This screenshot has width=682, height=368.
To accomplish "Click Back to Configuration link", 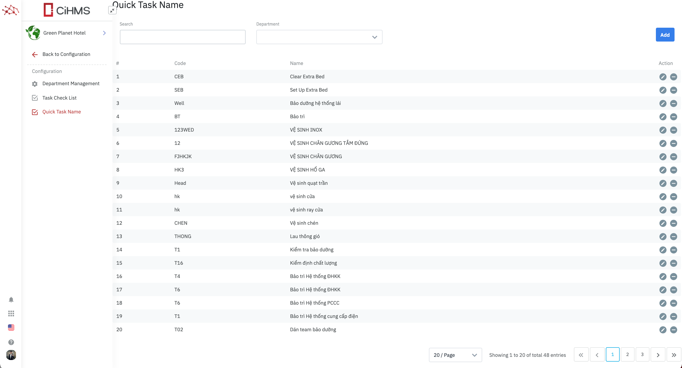I will 66,54.
